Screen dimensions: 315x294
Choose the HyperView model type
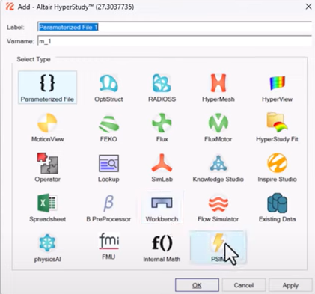(277, 88)
